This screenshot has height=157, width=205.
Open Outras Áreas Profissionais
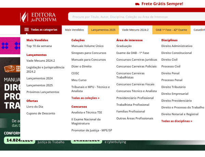(135, 119)
